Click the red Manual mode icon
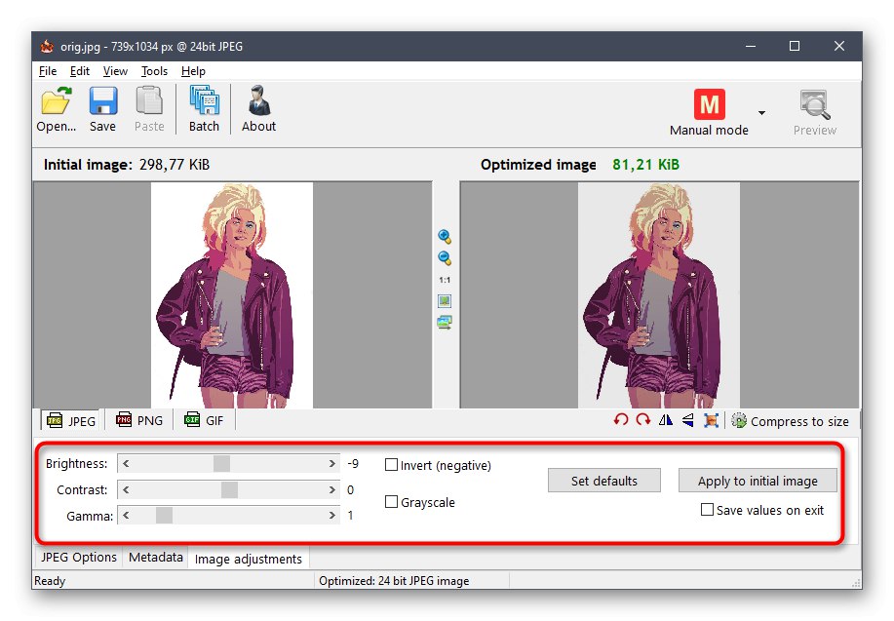The height and width of the screenshot is (621, 894). tap(709, 104)
